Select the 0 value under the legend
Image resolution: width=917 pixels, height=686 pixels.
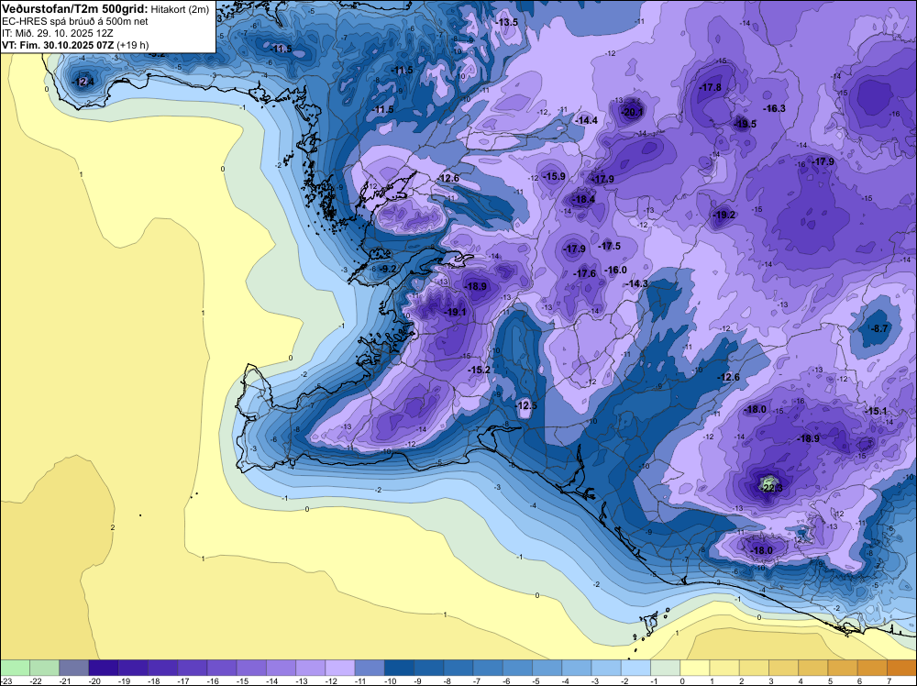tap(683, 681)
